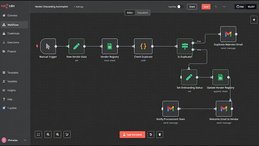Viewport: 259px width, 146px height.
Task: Click the circular arrow beside Test workflow
Action: coord(151,135)
